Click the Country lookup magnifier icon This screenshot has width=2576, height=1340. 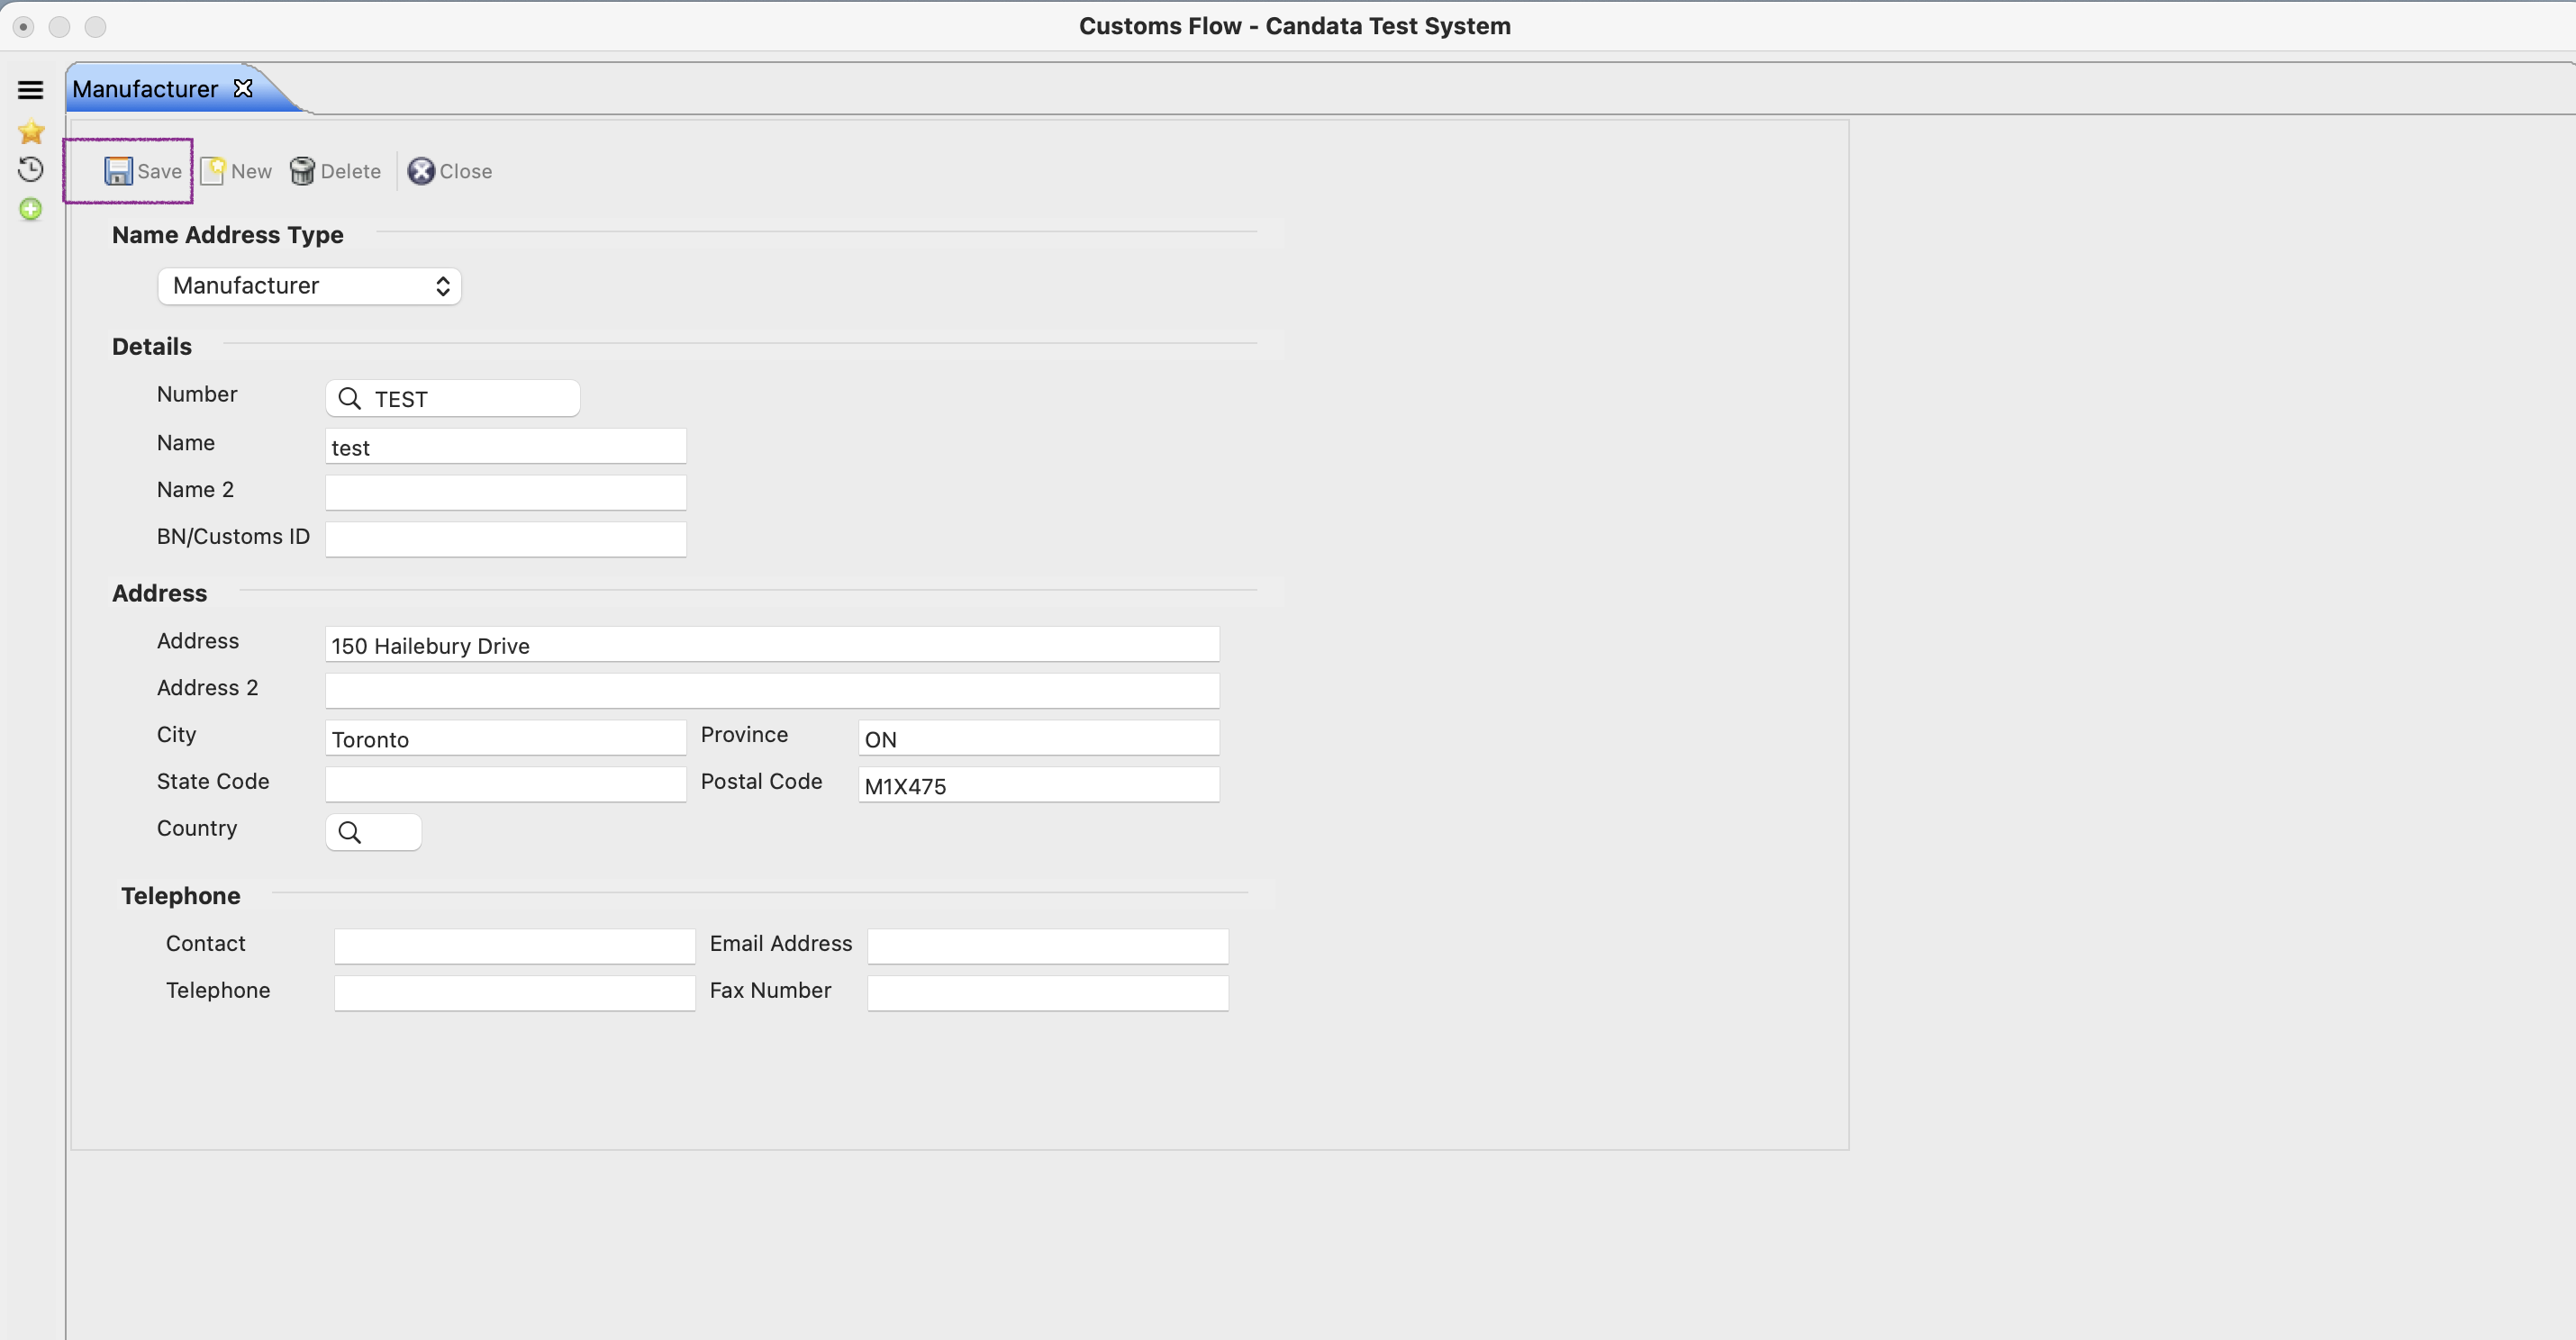[349, 832]
